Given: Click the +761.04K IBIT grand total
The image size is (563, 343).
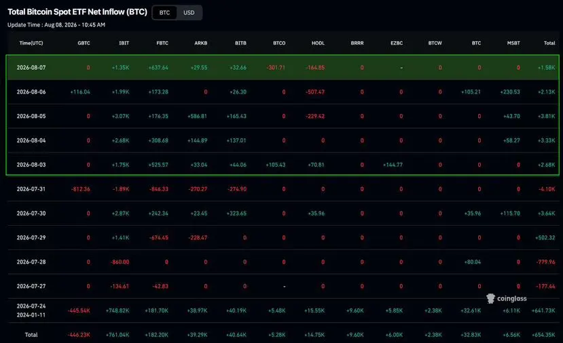Looking at the screenshot, I should click(117, 335).
